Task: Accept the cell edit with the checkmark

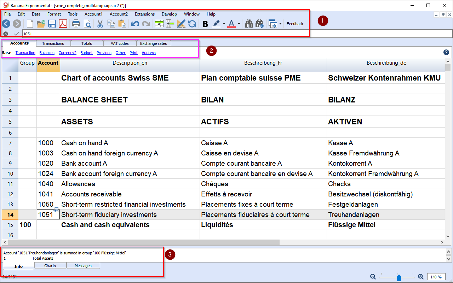Action: pyautogui.click(x=16, y=34)
